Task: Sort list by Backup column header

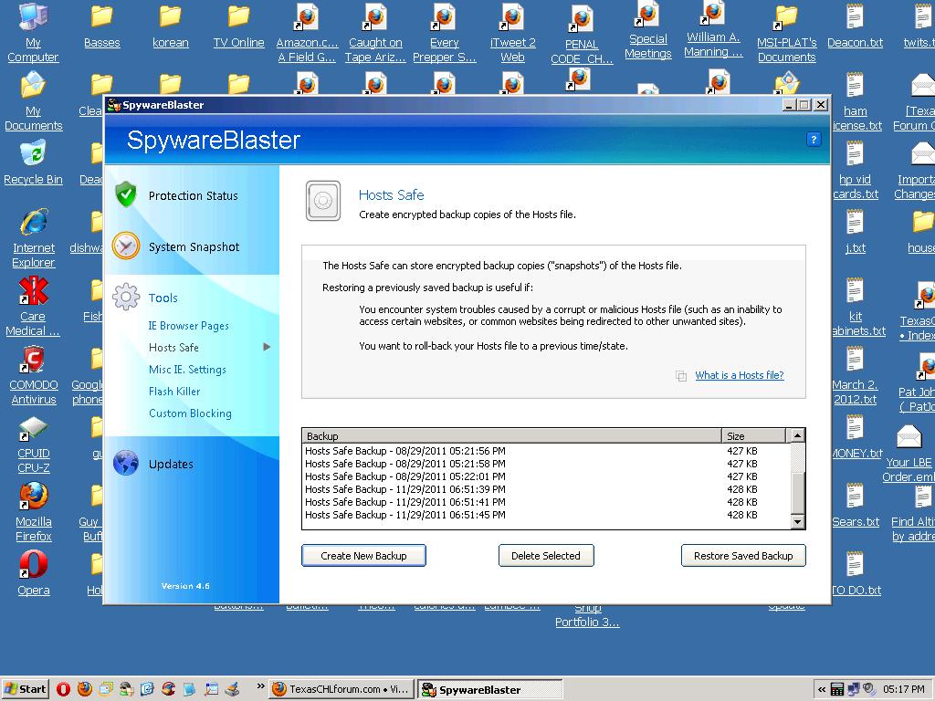Action: tap(511, 435)
